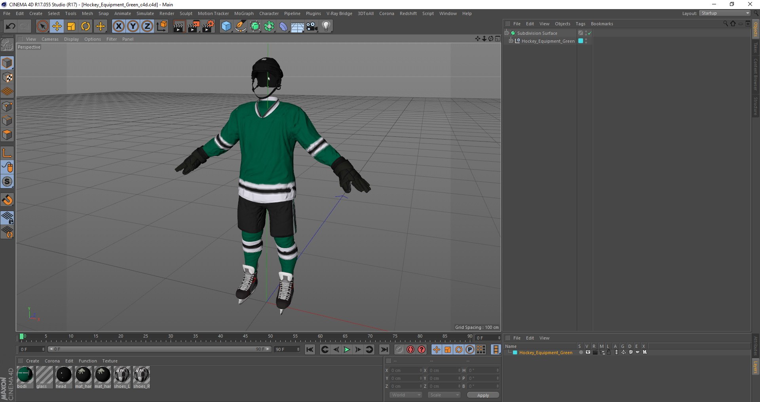This screenshot has width=760, height=402.
Task: Add a Cube primitive object
Action: click(x=226, y=26)
